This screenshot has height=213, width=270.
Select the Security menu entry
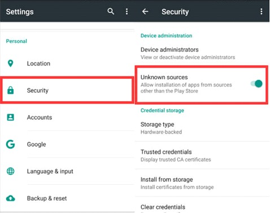coord(67,90)
